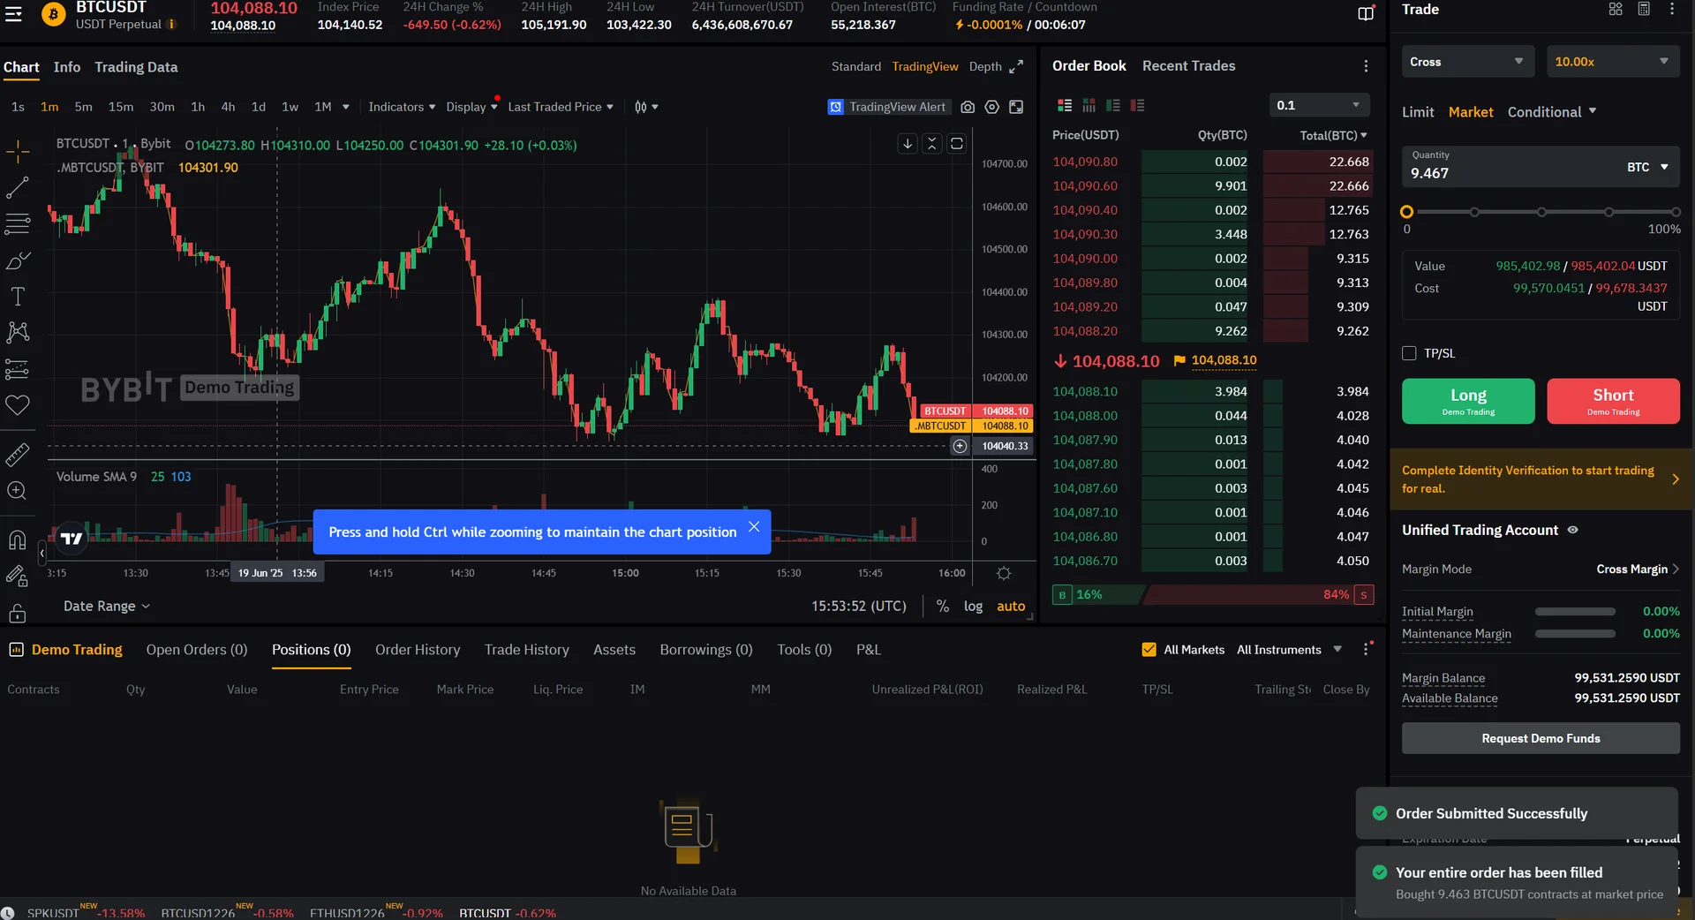Select the ruler measure tool

[18, 455]
